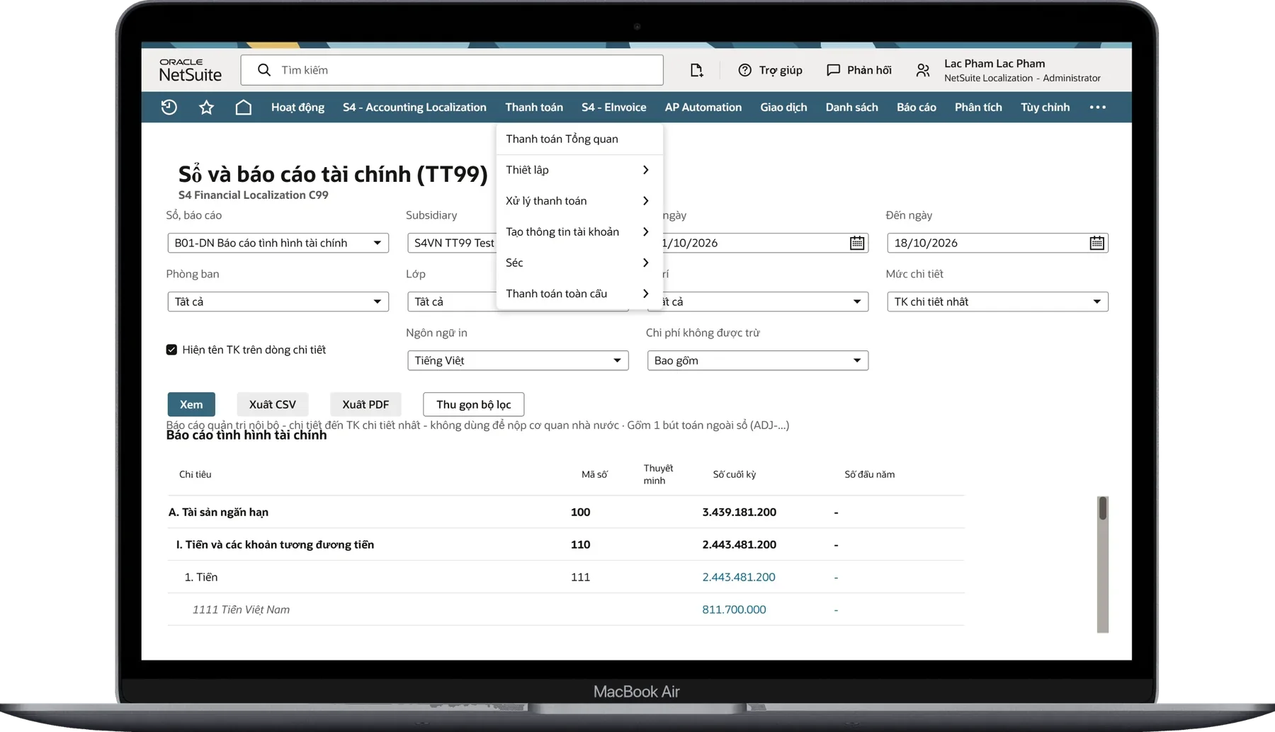Screen dimensions: 1275x732
Task: Click the report table vertical scrollbar
Action: [1102, 564]
